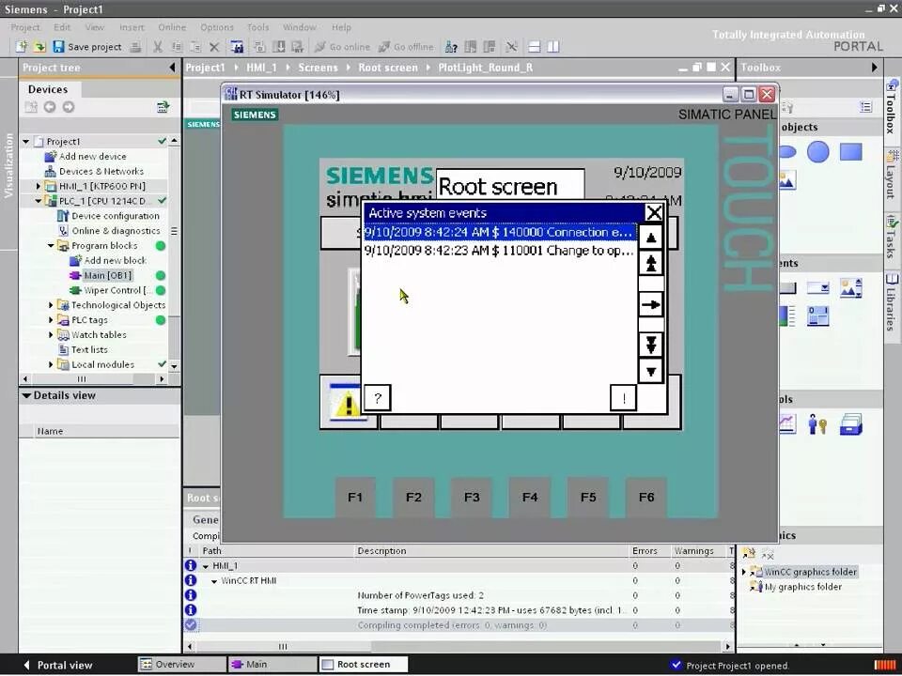Click the back arrow in Project tree
902x676 pixels.
[x=50, y=107]
